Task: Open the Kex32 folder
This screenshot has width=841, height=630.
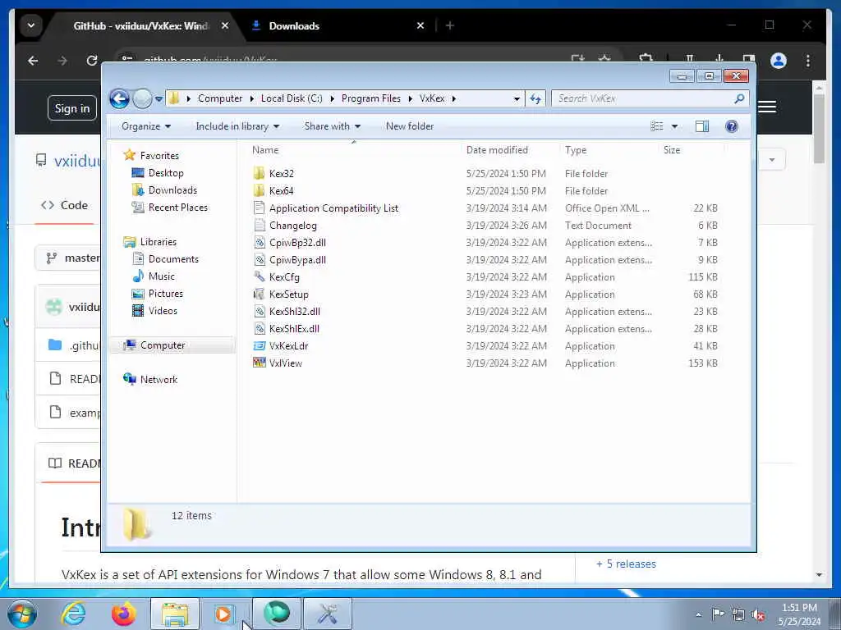Action: click(x=281, y=174)
